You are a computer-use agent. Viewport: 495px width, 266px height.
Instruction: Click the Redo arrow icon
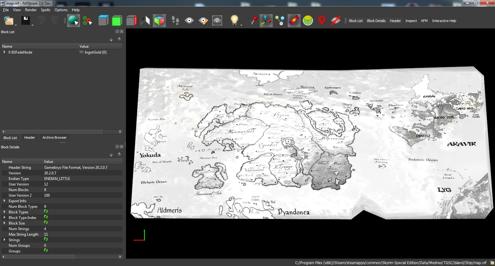click(55, 20)
